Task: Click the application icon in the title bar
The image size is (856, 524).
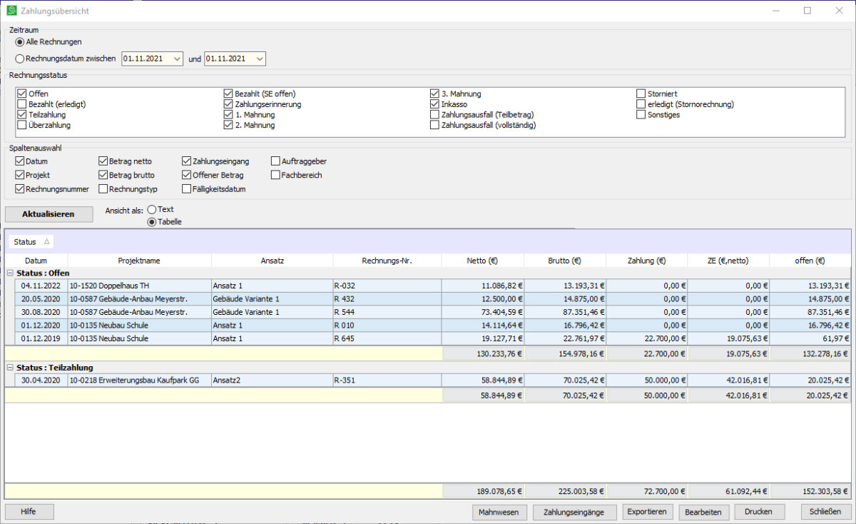Action: [x=10, y=11]
